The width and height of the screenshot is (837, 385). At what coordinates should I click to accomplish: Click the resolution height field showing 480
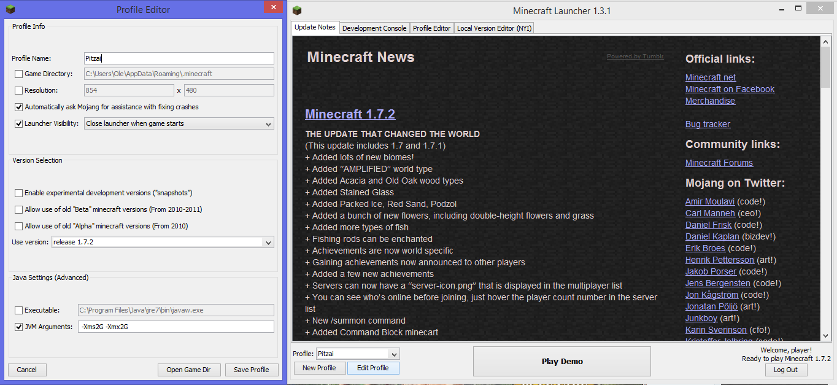229,90
